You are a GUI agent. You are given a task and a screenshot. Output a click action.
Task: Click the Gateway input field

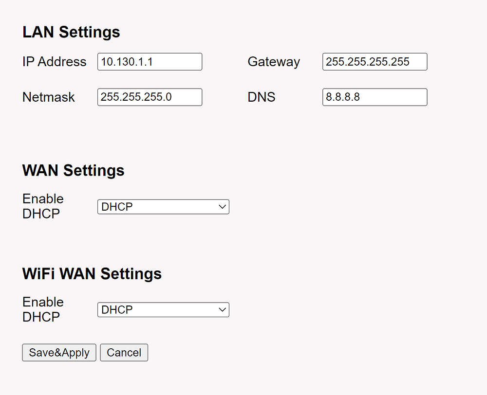click(375, 62)
